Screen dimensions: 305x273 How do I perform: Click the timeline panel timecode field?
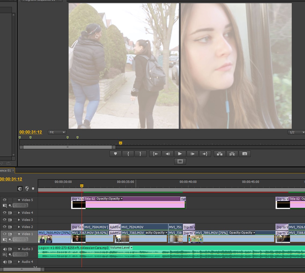(11, 179)
